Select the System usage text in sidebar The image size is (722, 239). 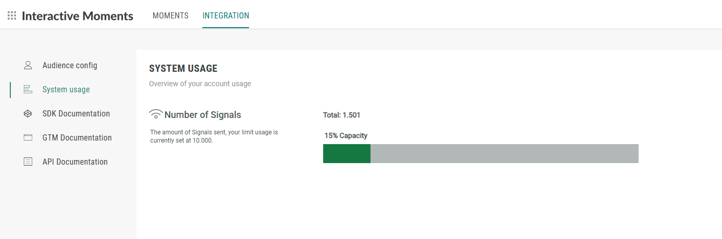click(x=66, y=90)
